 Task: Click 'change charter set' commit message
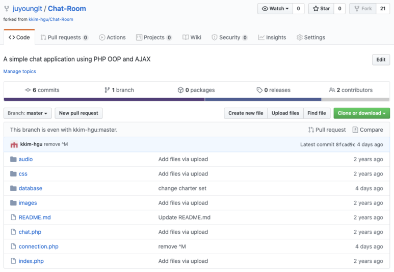[182, 188]
